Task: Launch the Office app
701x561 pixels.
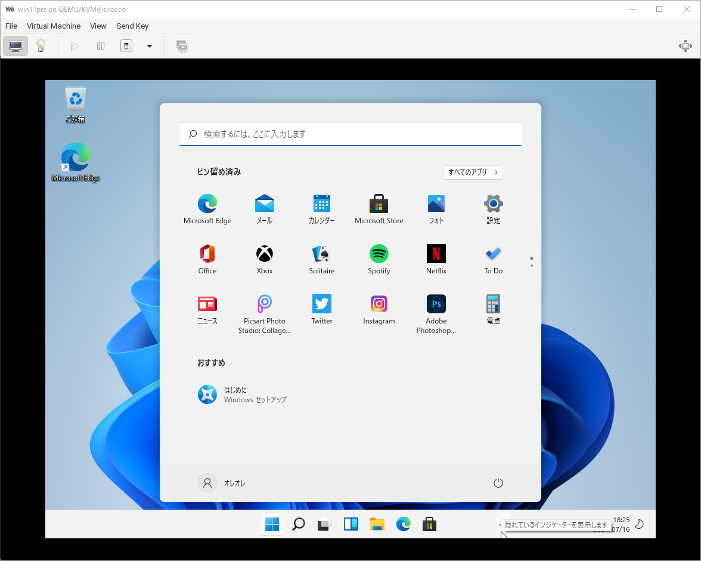Action: [207, 259]
